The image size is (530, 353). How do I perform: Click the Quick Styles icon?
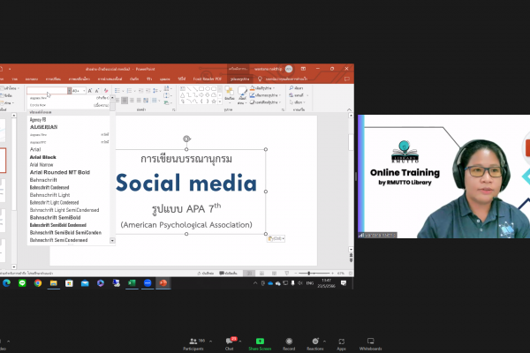[242, 94]
